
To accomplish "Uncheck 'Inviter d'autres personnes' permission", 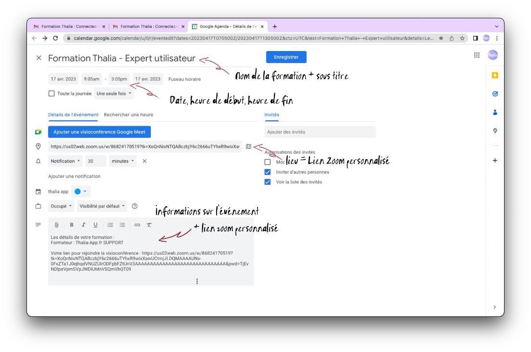I will click(268, 172).
